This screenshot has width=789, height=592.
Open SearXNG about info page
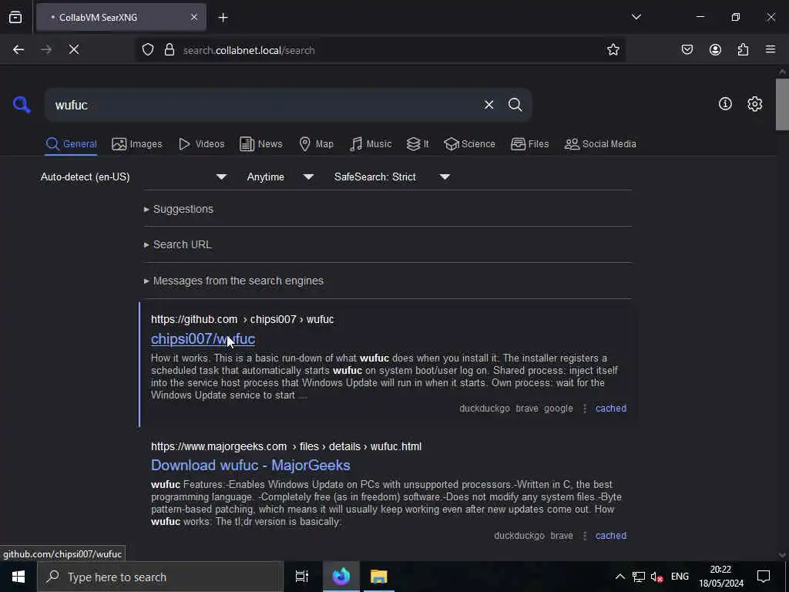click(725, 104)
